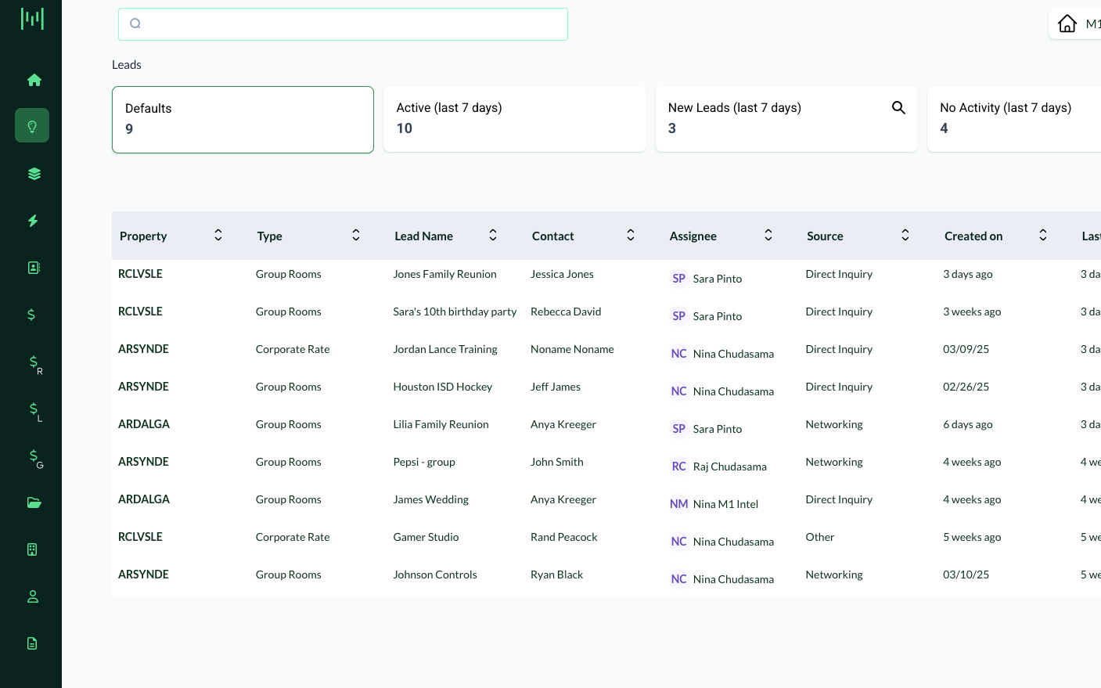Click the contact card sidebar icon
Viewport: 1101px width, 688px height.
point(34,268)
